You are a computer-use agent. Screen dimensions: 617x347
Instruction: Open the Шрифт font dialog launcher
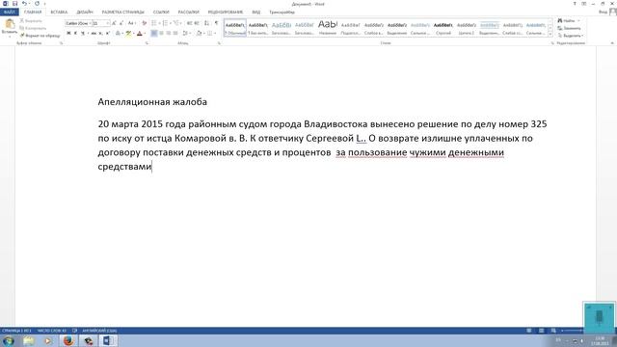pos(147,43)
